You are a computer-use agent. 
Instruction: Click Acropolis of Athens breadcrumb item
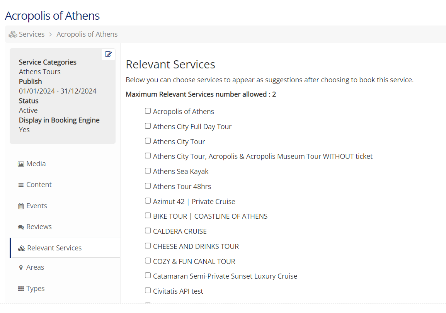pos(87,34)
